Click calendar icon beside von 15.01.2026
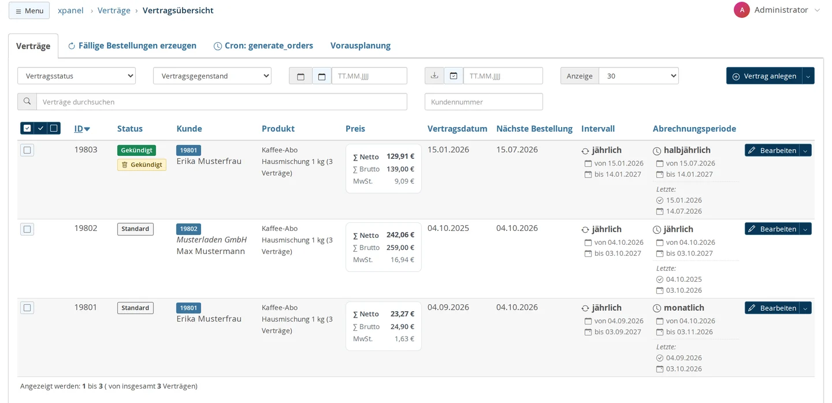Screen dimensions: 832x403 (588, 163)
